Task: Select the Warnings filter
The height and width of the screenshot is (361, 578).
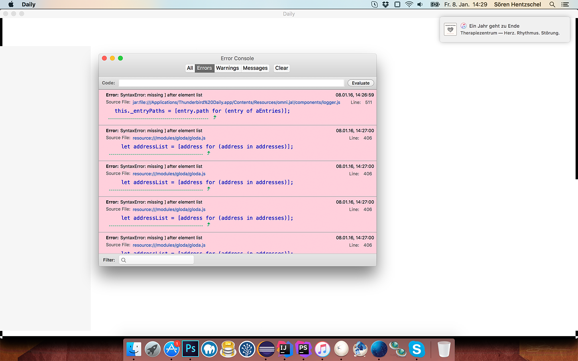Action: 227,68
